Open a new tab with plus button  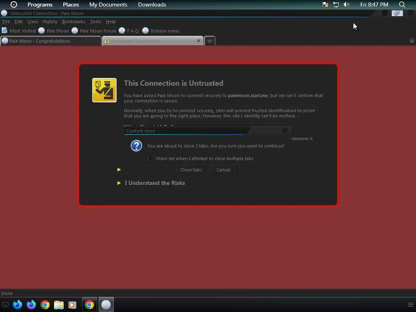point(210,41)
